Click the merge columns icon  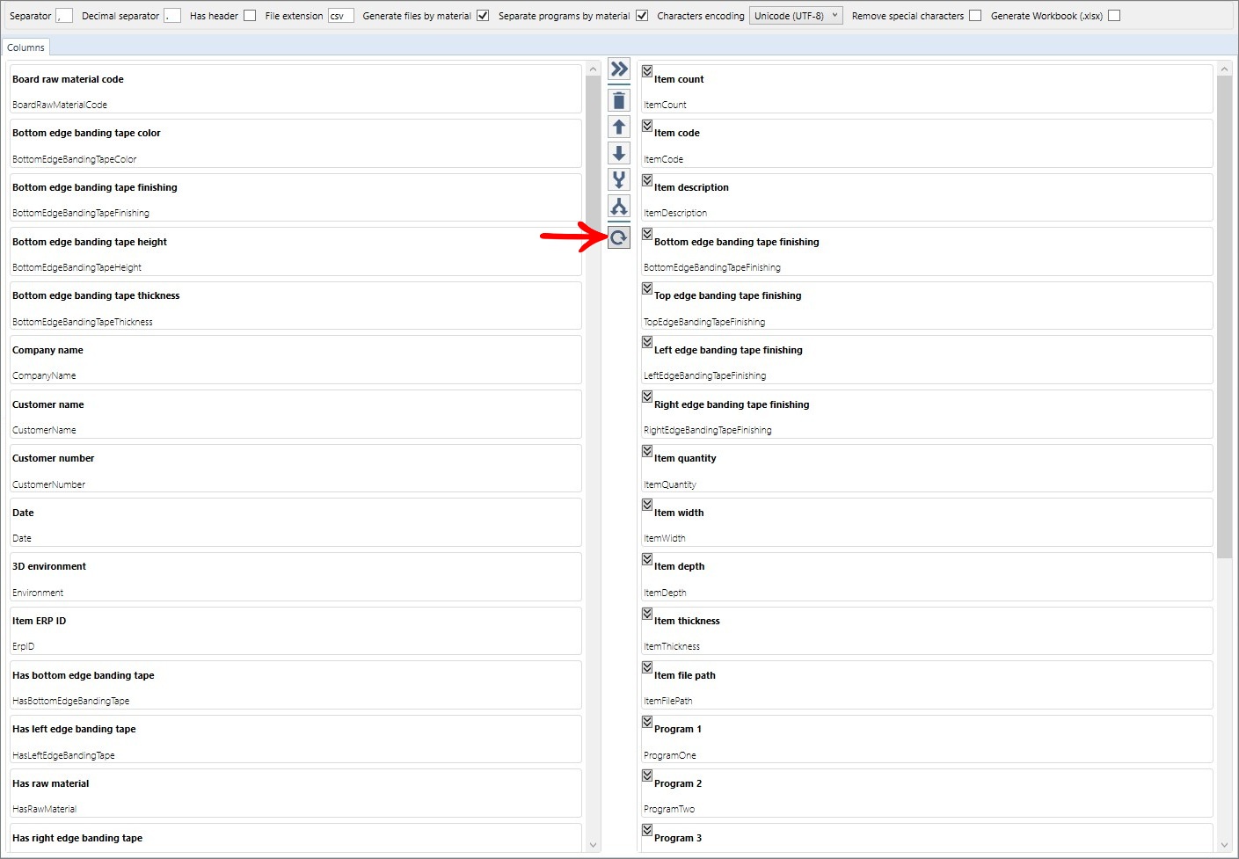[x=619, y=180]
